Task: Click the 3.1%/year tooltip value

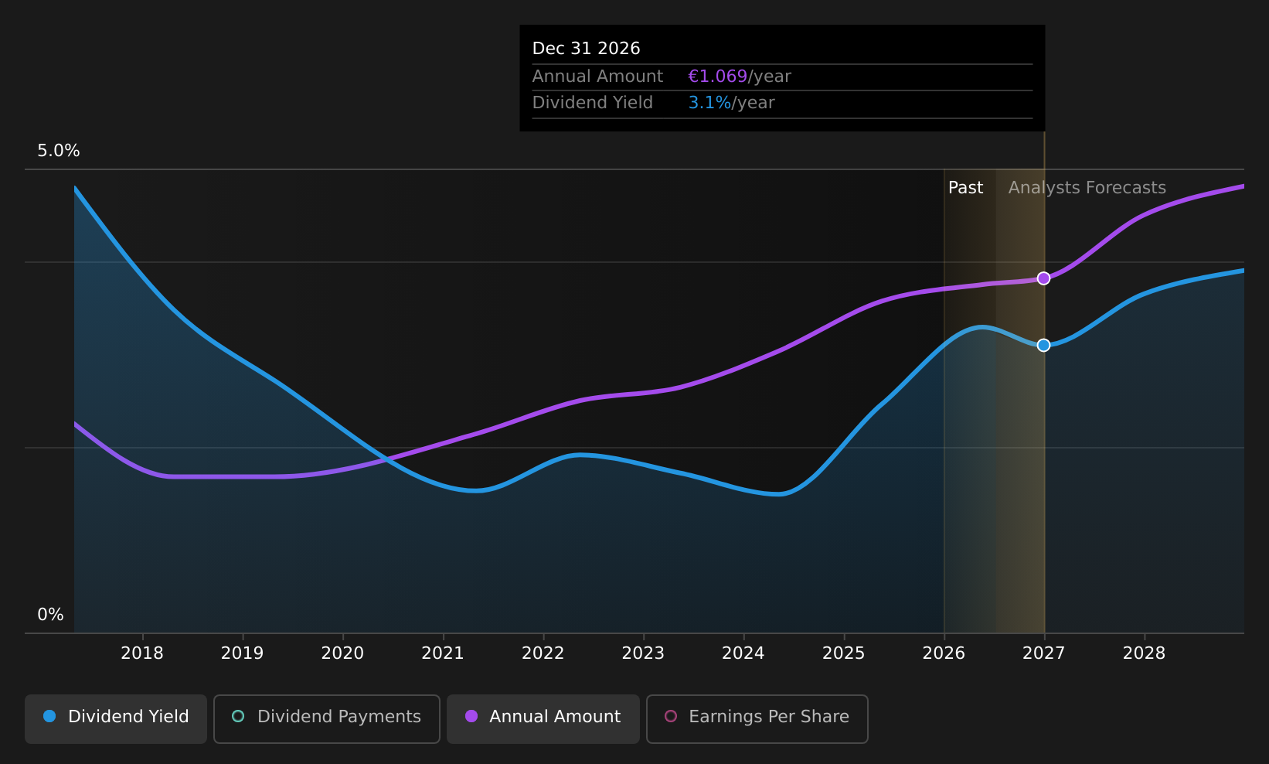Action: (731, 103)
